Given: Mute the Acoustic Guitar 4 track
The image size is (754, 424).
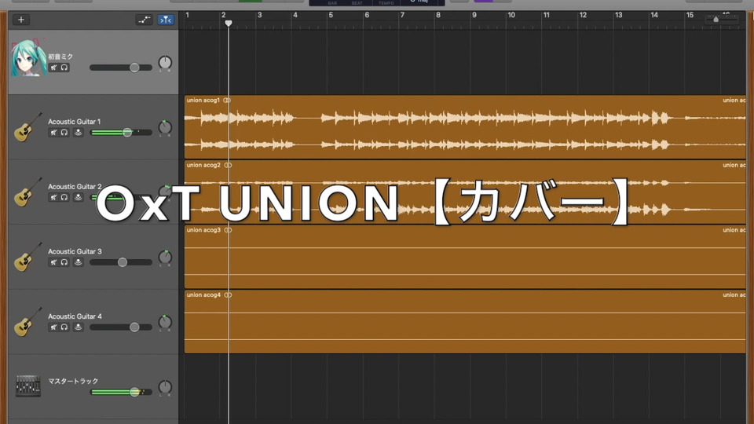Looking at the screenshot, I should point(53,327).
